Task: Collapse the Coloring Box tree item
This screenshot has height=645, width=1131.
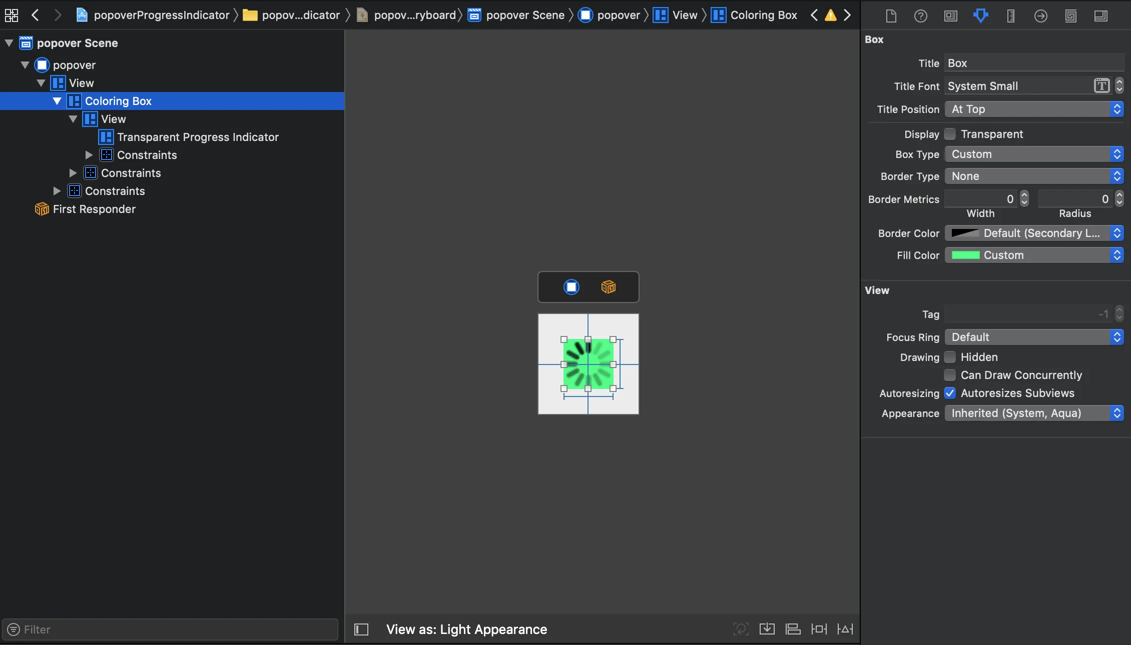Action: [x=57, y=101]
